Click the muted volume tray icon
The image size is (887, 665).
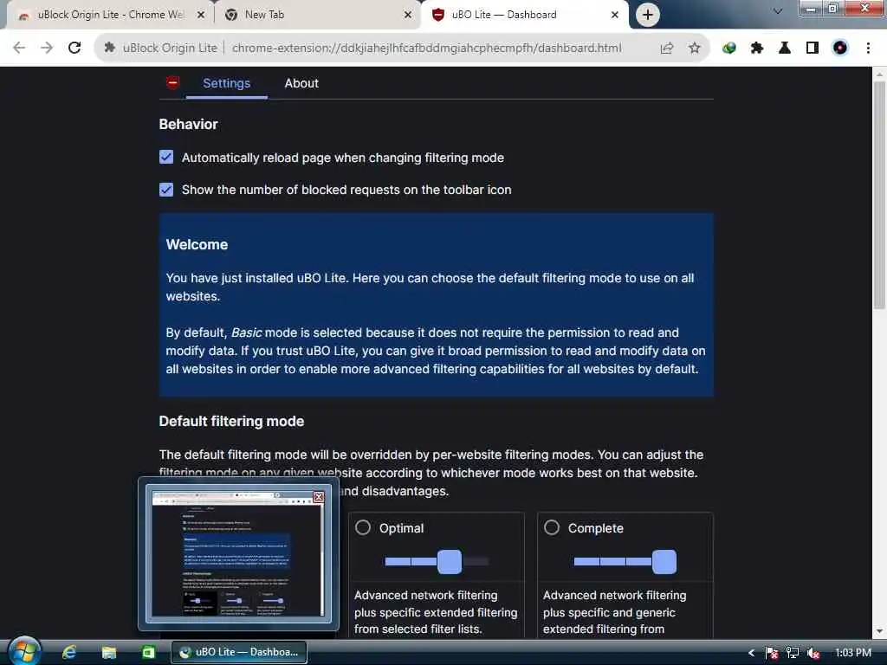[x=813, y=653]
